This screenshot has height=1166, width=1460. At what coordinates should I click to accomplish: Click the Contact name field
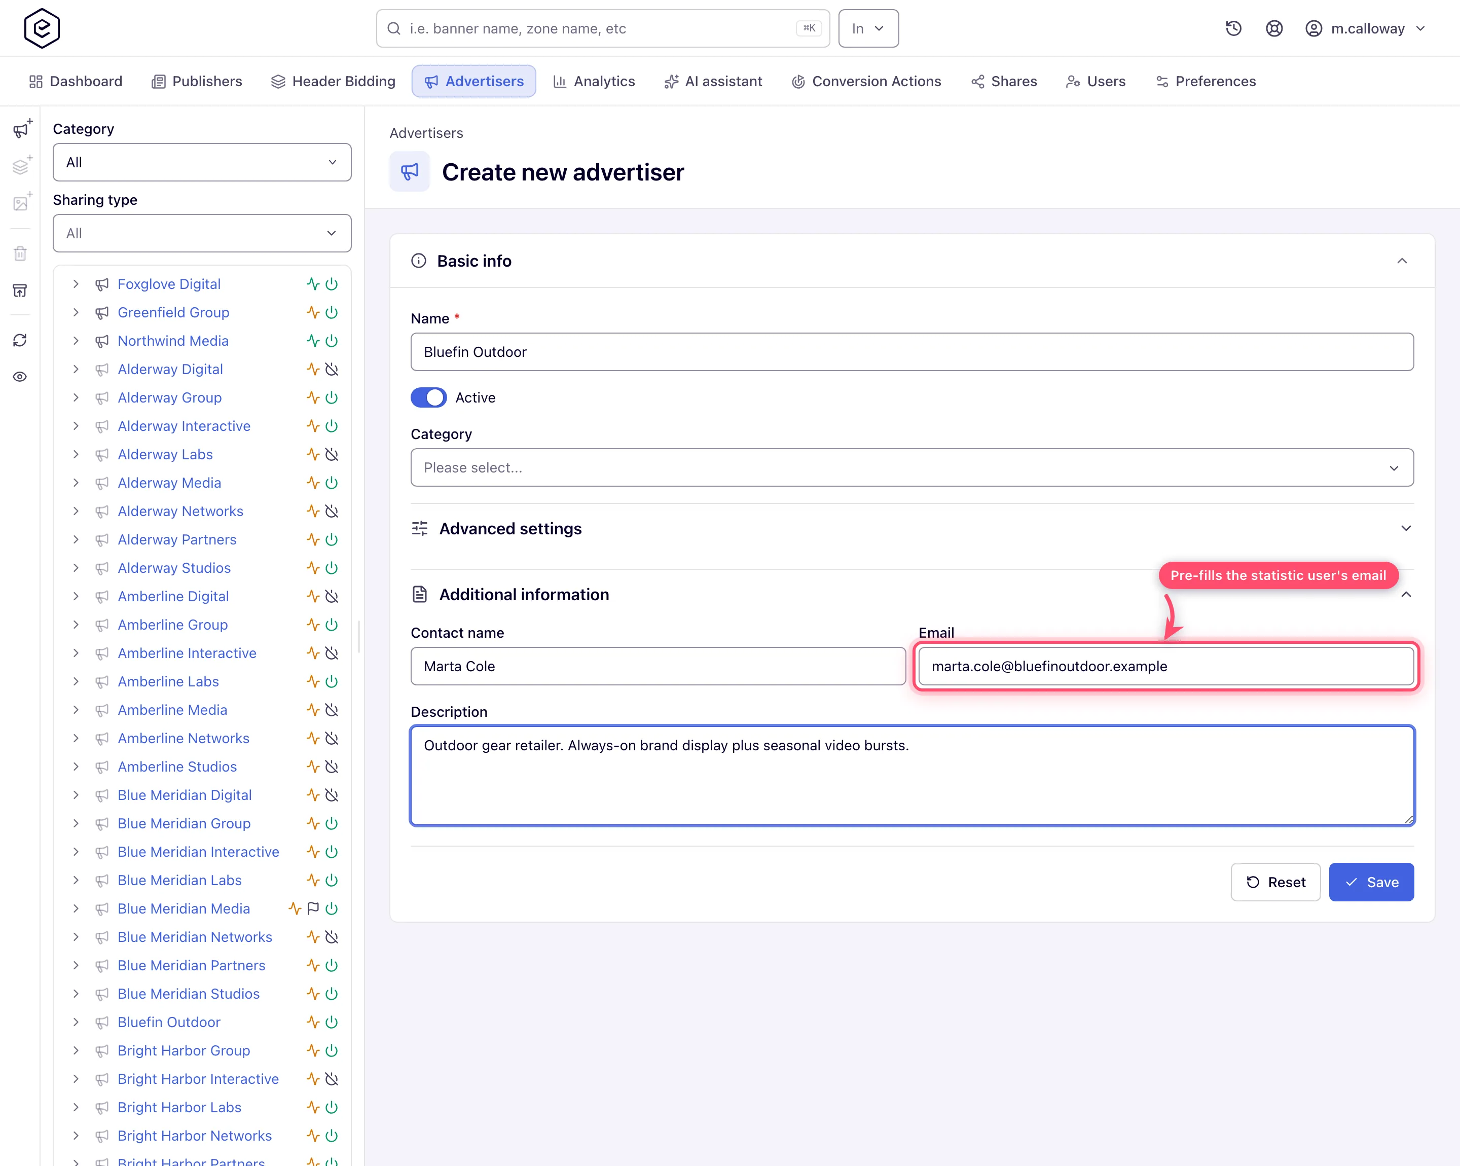[658, 666]
